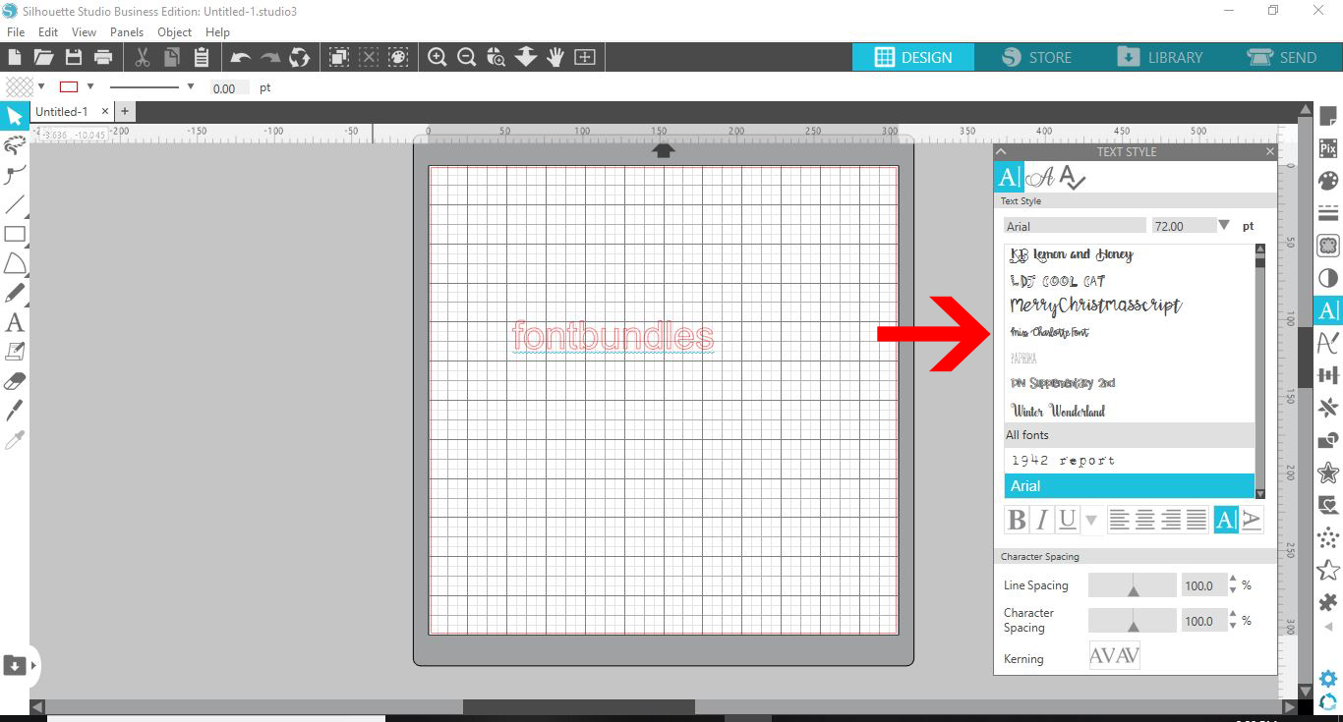
Task: Create a new document with the New icon
Action: pyautogui.click(x=15, y=57)
